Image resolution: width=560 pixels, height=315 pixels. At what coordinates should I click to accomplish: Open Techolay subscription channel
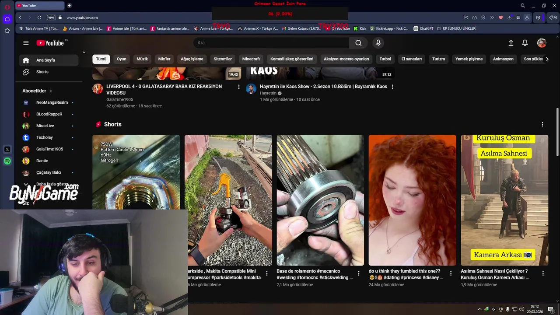tap(49, 137)
